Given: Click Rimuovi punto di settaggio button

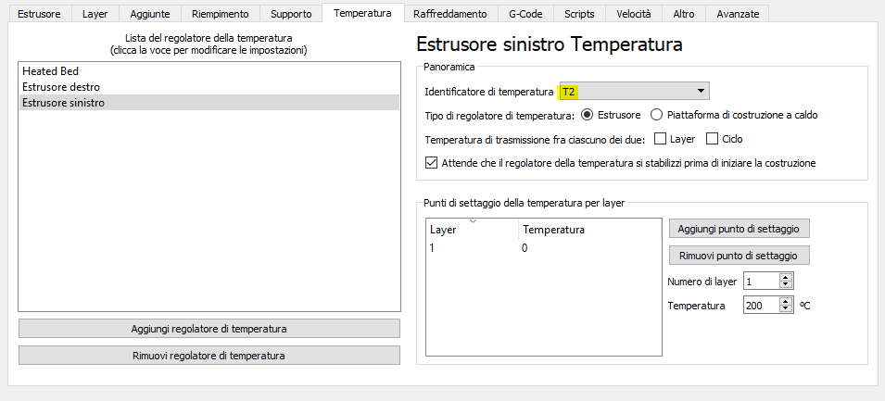Looking at the screenshot, I should 739,255.
